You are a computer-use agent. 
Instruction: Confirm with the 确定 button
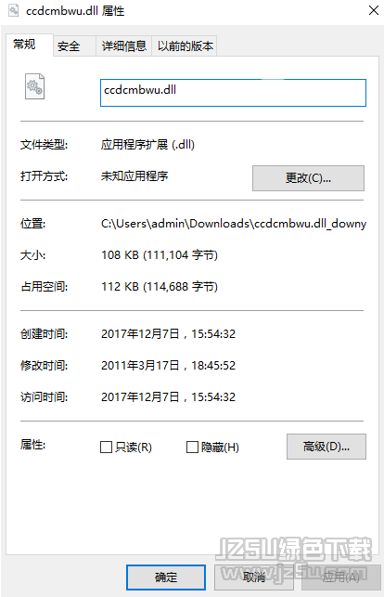(x=166, y=578)
